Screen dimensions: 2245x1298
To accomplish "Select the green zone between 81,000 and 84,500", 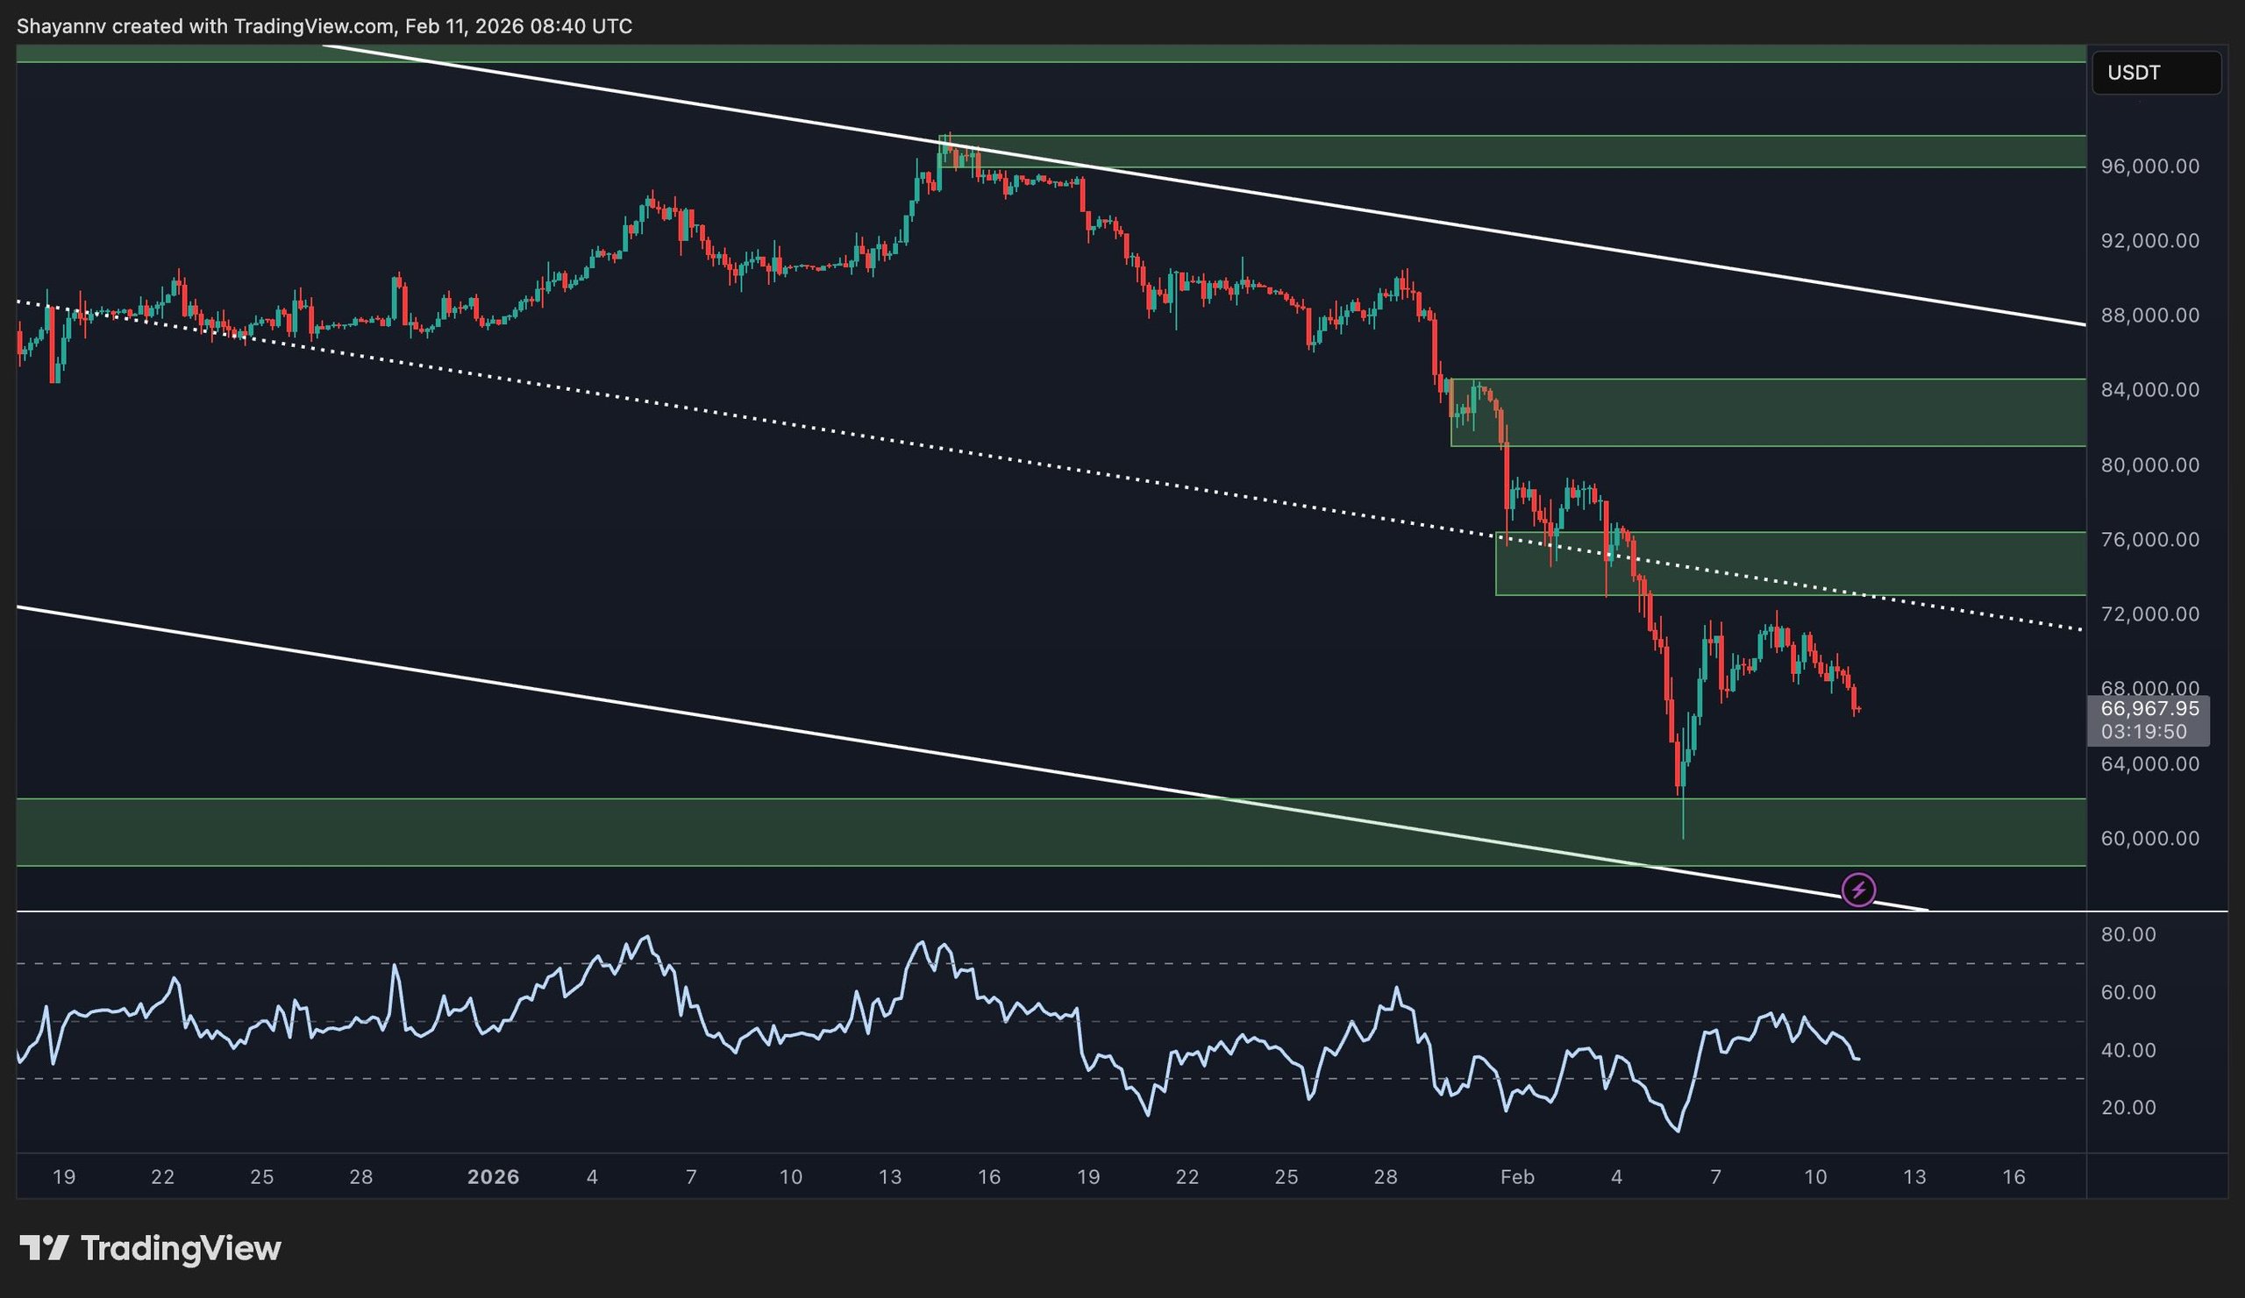I will [1782, 412].
